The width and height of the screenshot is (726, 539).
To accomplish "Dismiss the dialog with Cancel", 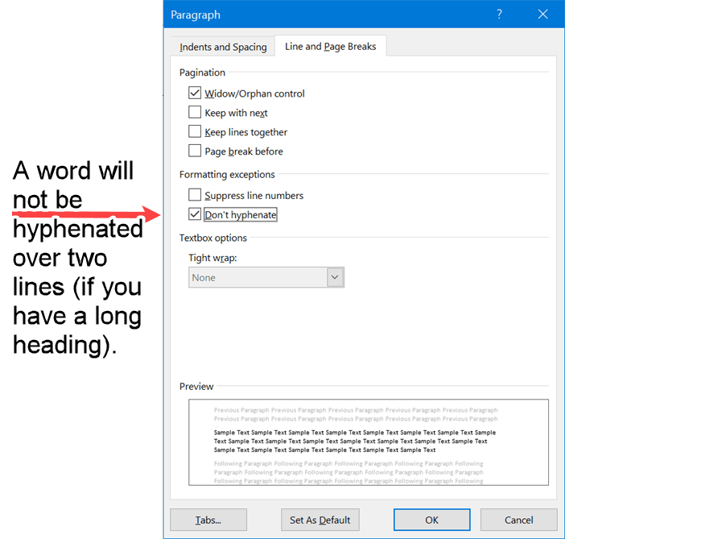I will (518, 520).
